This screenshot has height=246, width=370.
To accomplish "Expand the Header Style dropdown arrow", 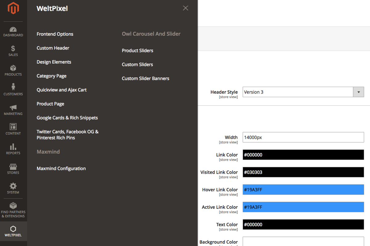I will click(x=359, y=92).
